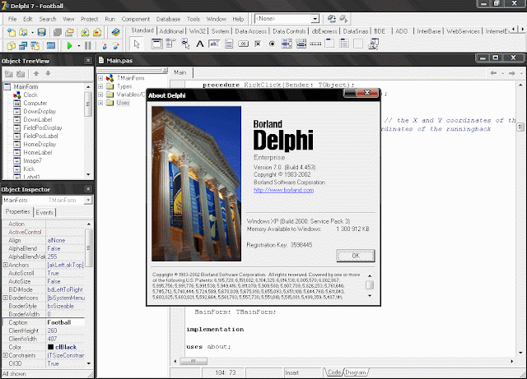Select the CheckBox component icon
Viewport: 527px width, 379px height.
click(258, 44)
